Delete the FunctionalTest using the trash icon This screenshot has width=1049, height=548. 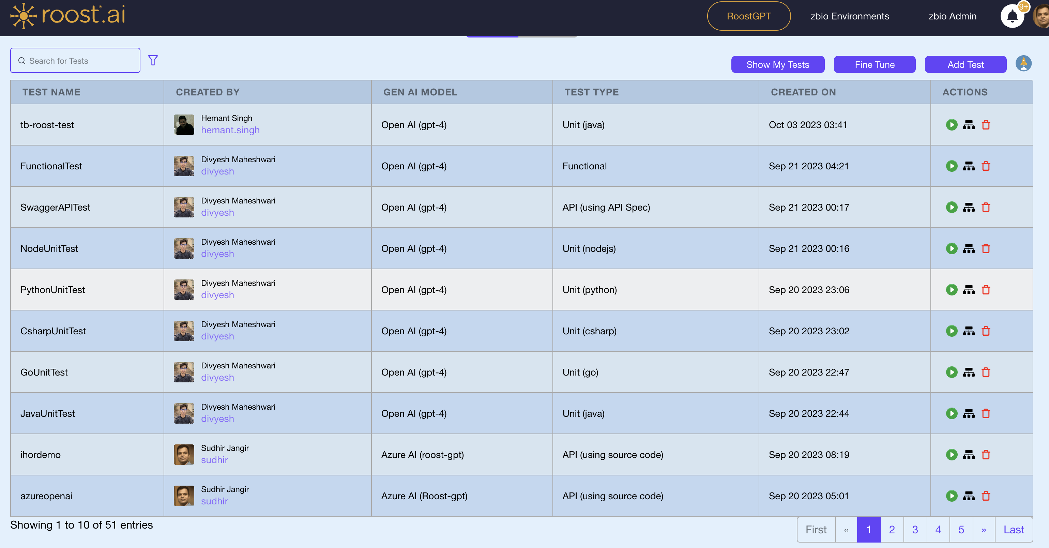point(986,166)
